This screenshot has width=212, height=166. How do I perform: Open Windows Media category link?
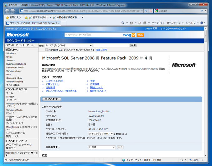(x=14, y=110)
